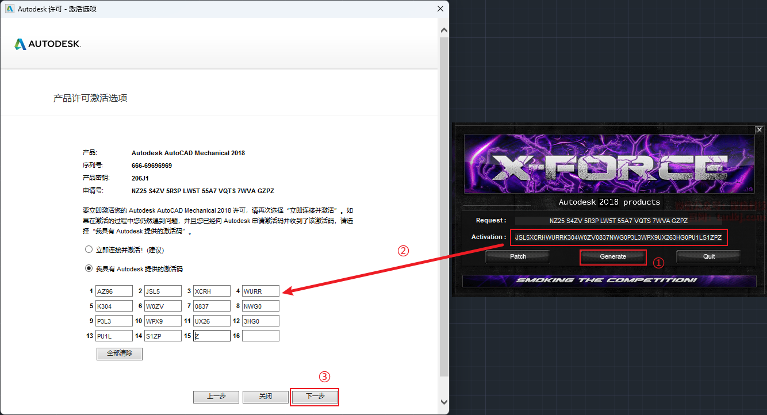
Task: Focus activation code field 15
Action: point(212,336)
